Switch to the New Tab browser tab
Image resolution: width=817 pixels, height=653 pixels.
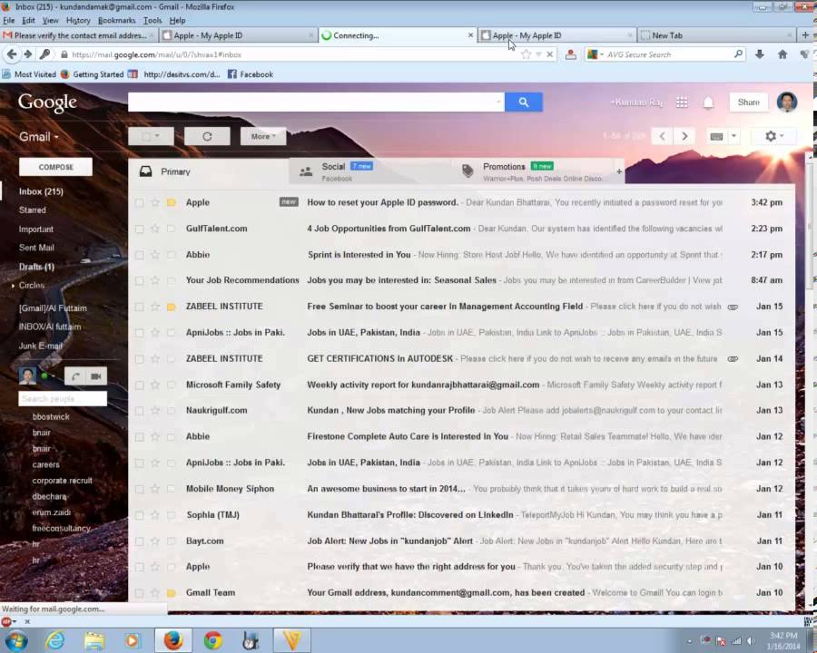tap(717, 35)
